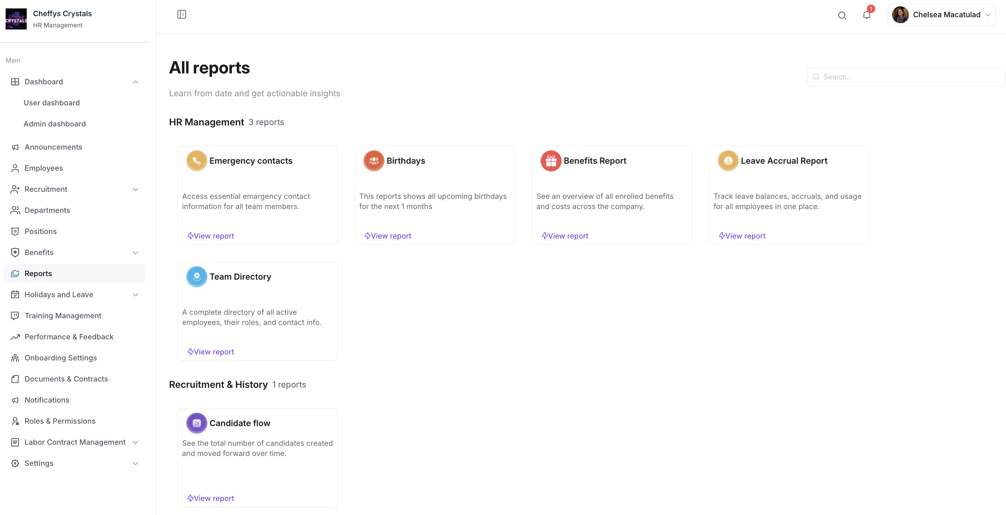Click the Birthdays report icon

[x=373, y=161]
